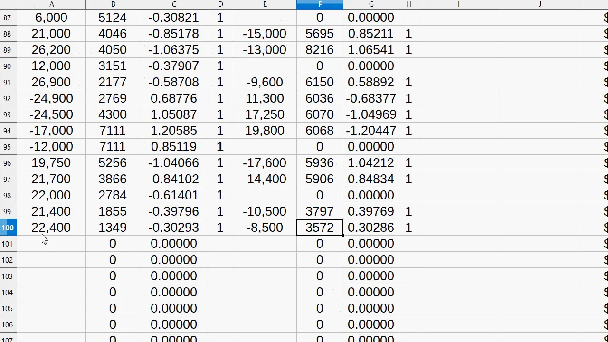Click cell containing 0.68776
608x342 pixels.
point(174,98)
